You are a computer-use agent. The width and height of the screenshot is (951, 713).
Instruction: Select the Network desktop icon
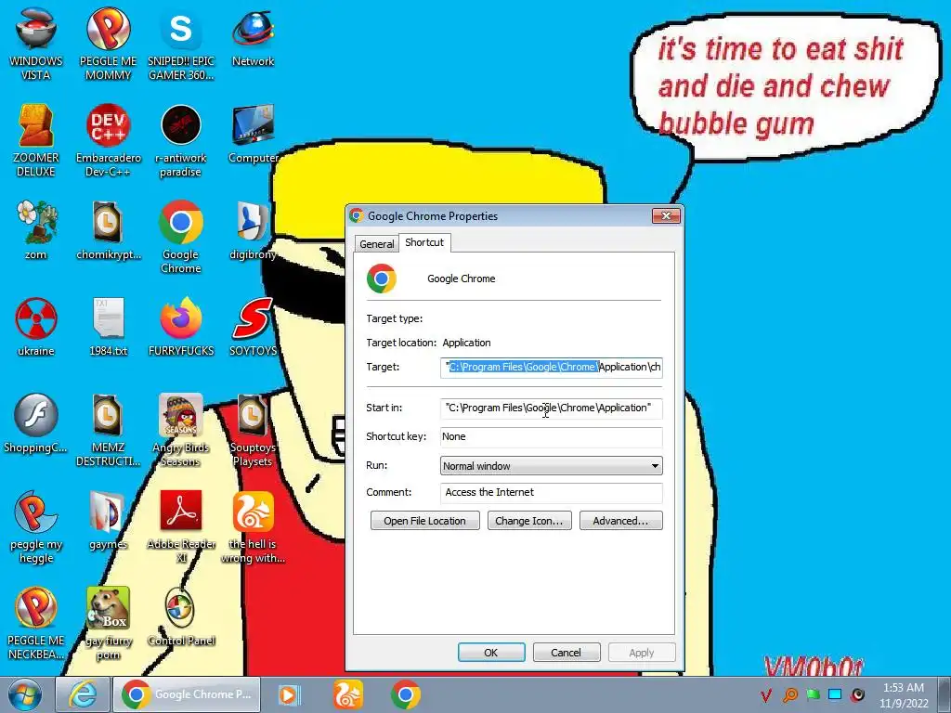point(253,36)
